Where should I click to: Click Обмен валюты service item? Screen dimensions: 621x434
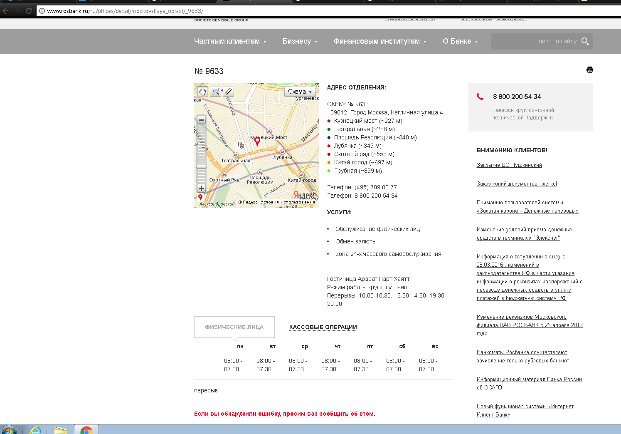pos(356,241)
